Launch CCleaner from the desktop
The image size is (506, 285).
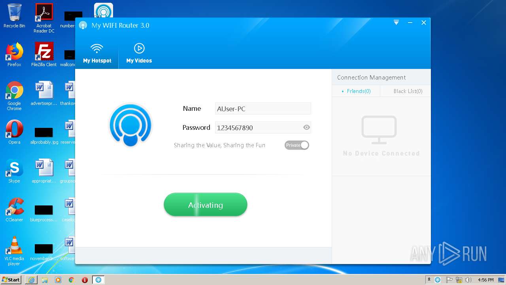(x=14, y=210)
